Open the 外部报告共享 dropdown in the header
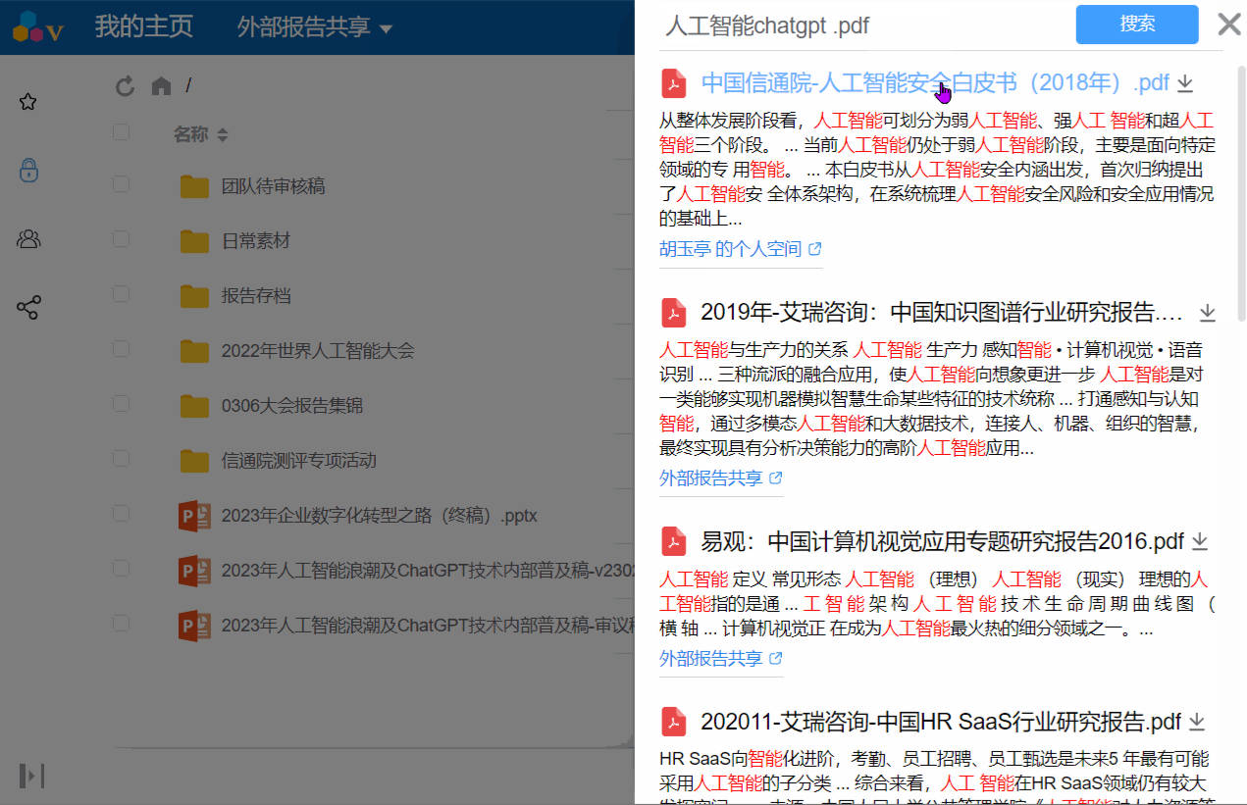Image resolution: width=1247 pixels, height=805 pixels. coord(314,27)
